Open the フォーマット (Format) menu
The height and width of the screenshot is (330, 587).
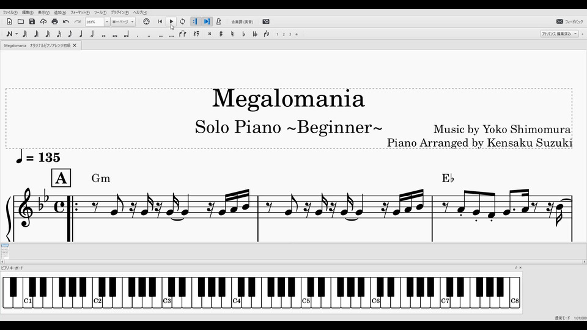click(x=79, y=12)
